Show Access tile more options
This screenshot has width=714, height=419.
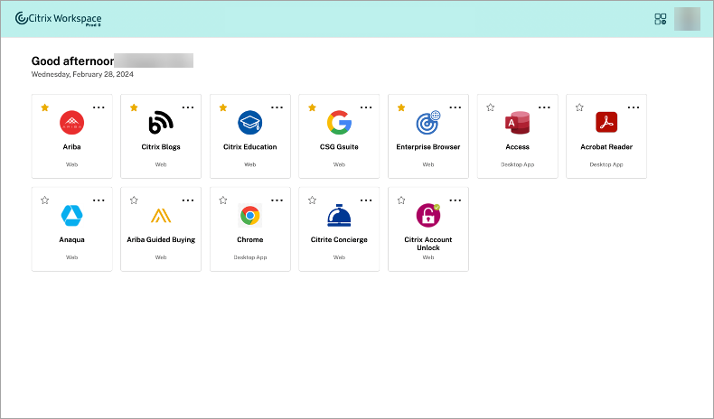coord(544,107)
